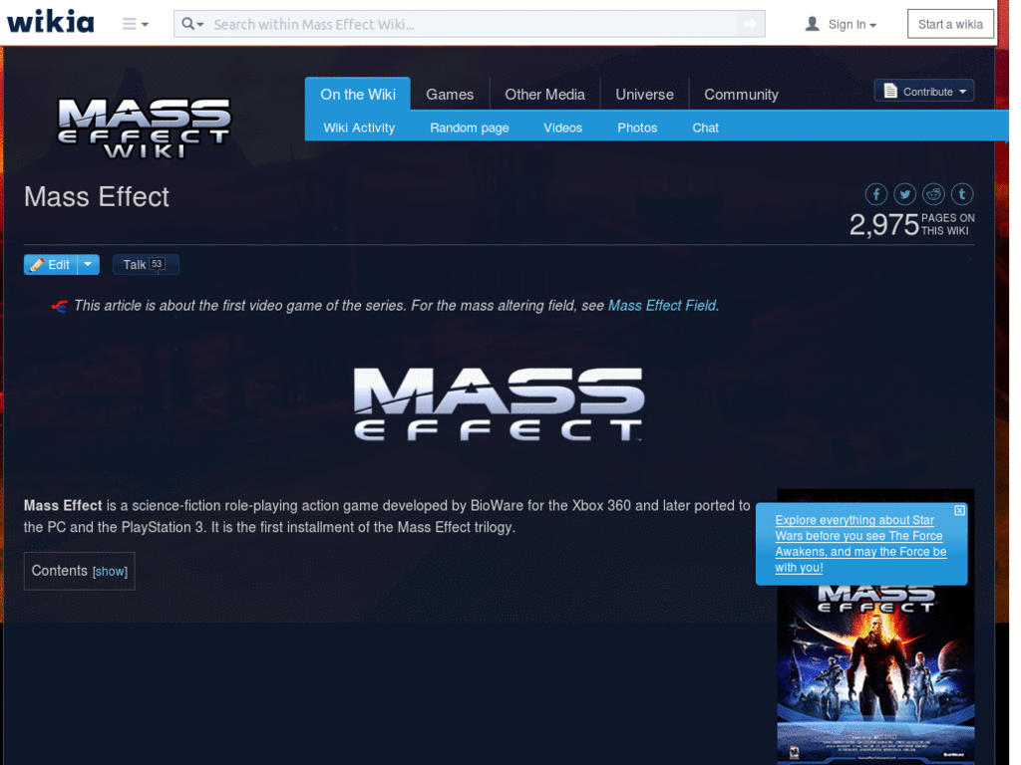Click the disambiguation arrow icon beside the notice
Image resolution: width=1021 pixels, height=765 pixels.
pos(59,307)
